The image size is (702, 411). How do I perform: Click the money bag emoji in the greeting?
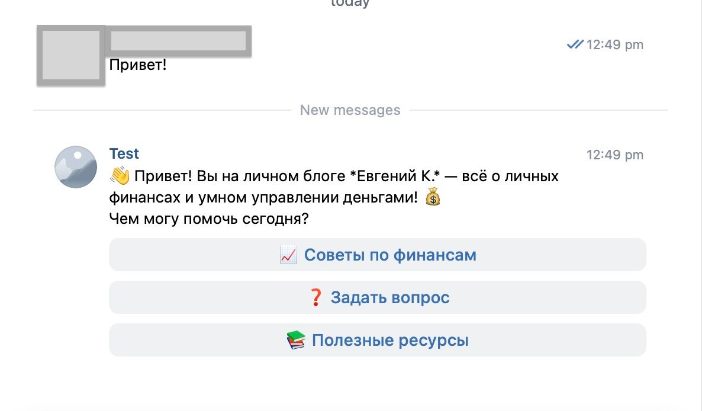[434, 196]
